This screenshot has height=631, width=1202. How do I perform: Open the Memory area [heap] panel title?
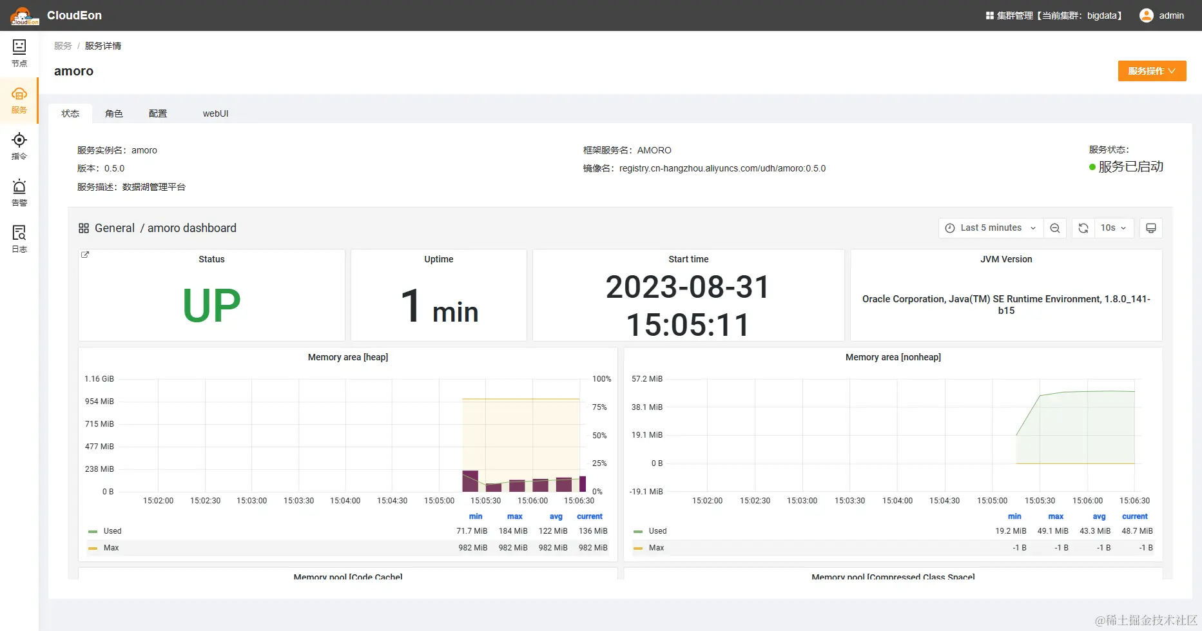(348, 357)
